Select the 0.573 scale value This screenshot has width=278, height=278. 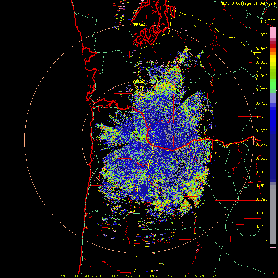click(x=262, y=145)
